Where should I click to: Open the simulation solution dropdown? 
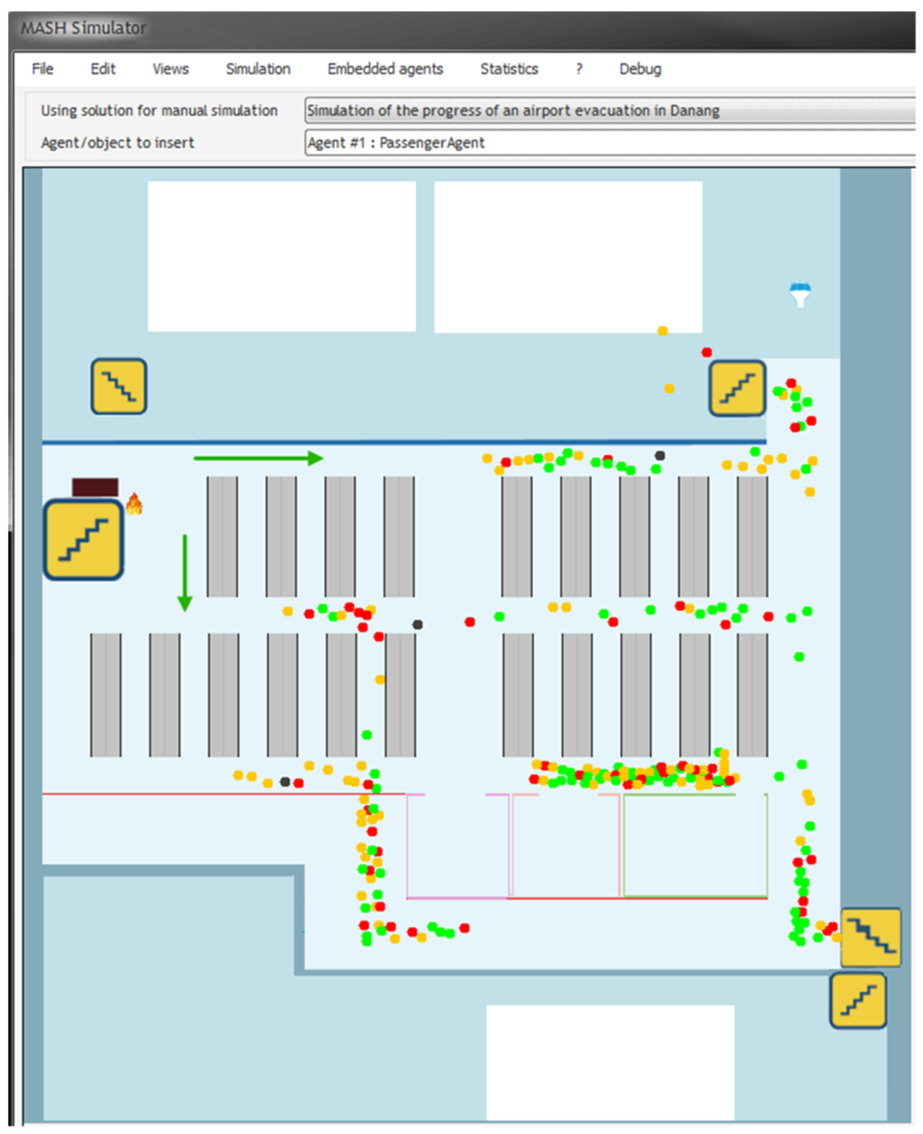tap(609, 111)
